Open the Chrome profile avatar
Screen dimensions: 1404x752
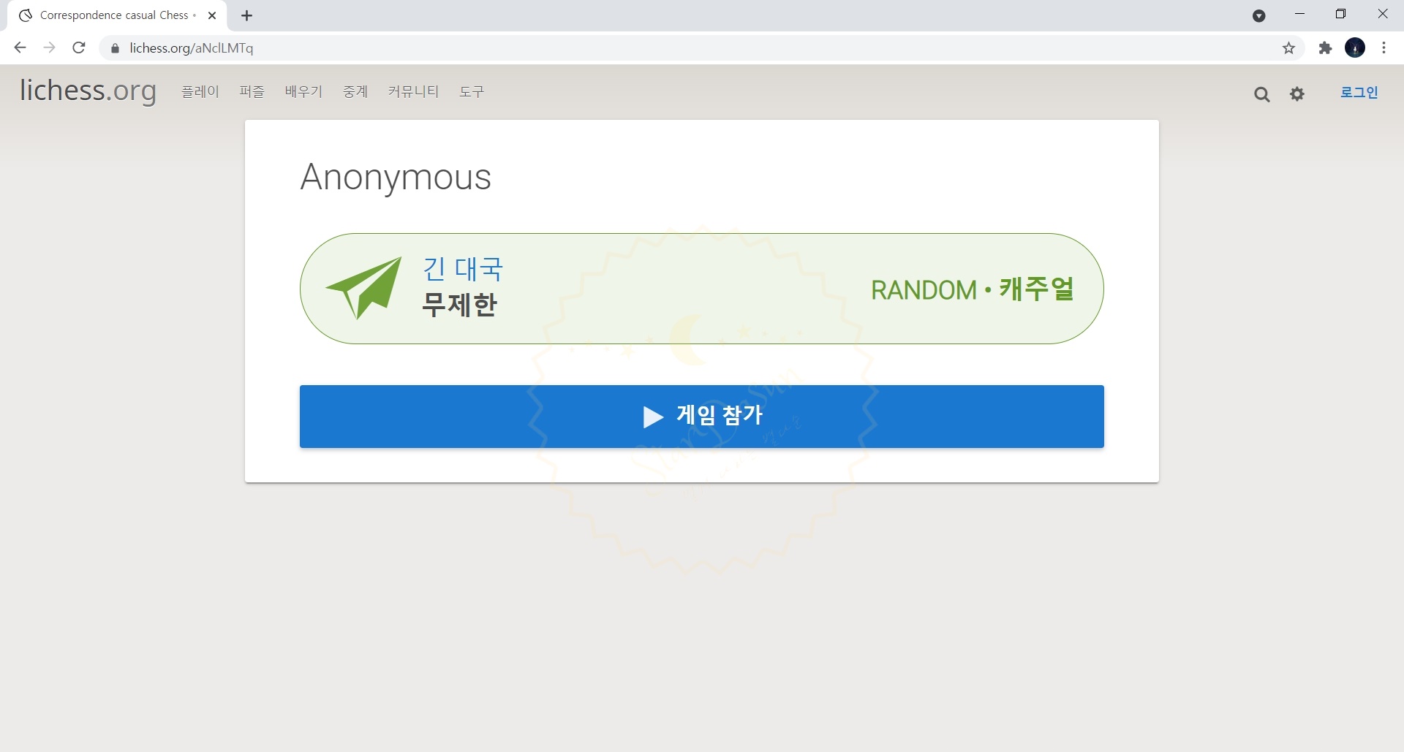pyautogui.click(x=1355, y=48)
